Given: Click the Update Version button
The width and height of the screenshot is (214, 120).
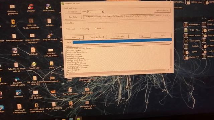Looking at the screenshot, I should pyautogui.click(x=162, y=10).
